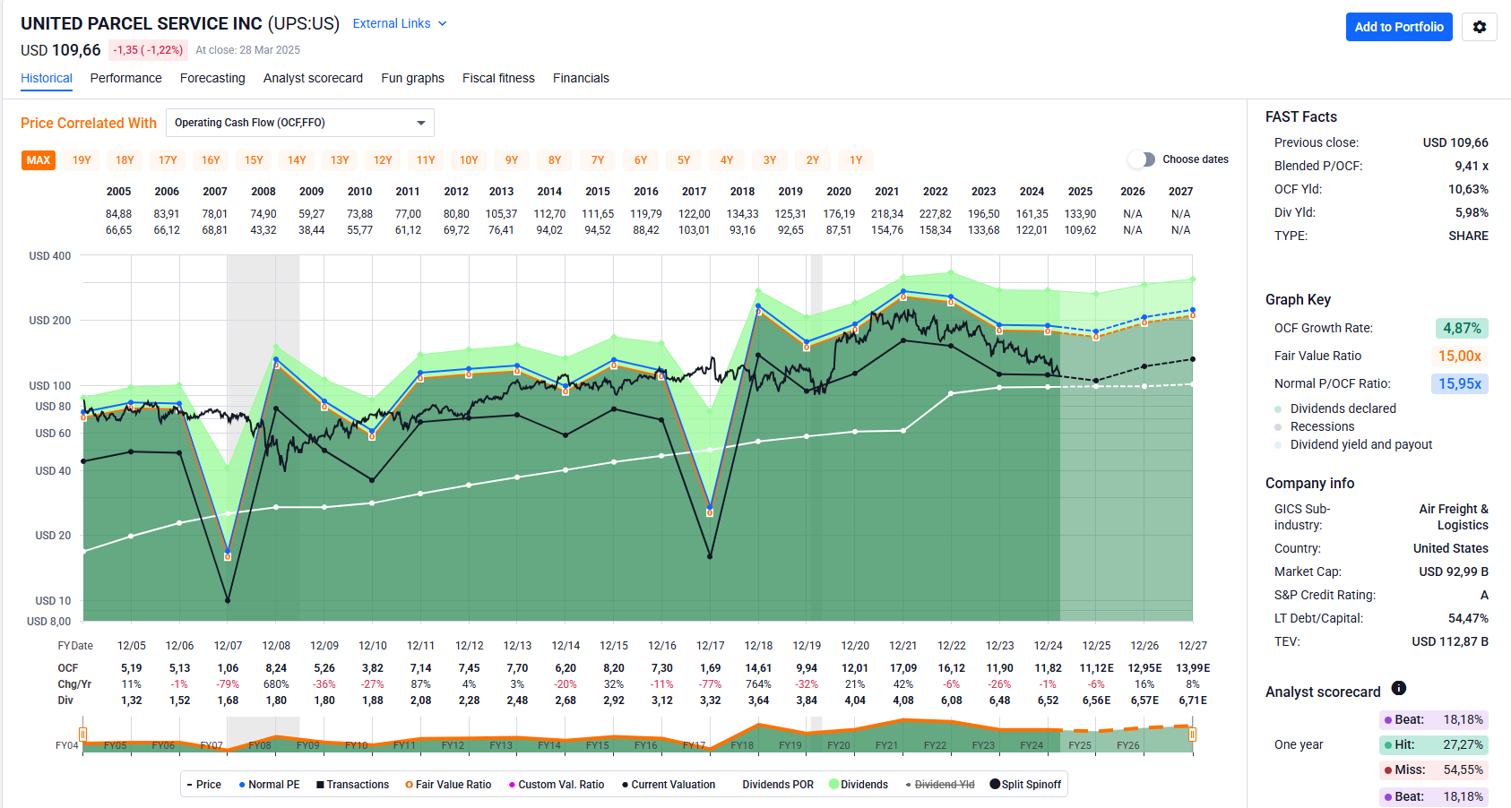Toggle Split Spinoff in the legend
Screen dimensions: 1511x808
point(1025,785)
